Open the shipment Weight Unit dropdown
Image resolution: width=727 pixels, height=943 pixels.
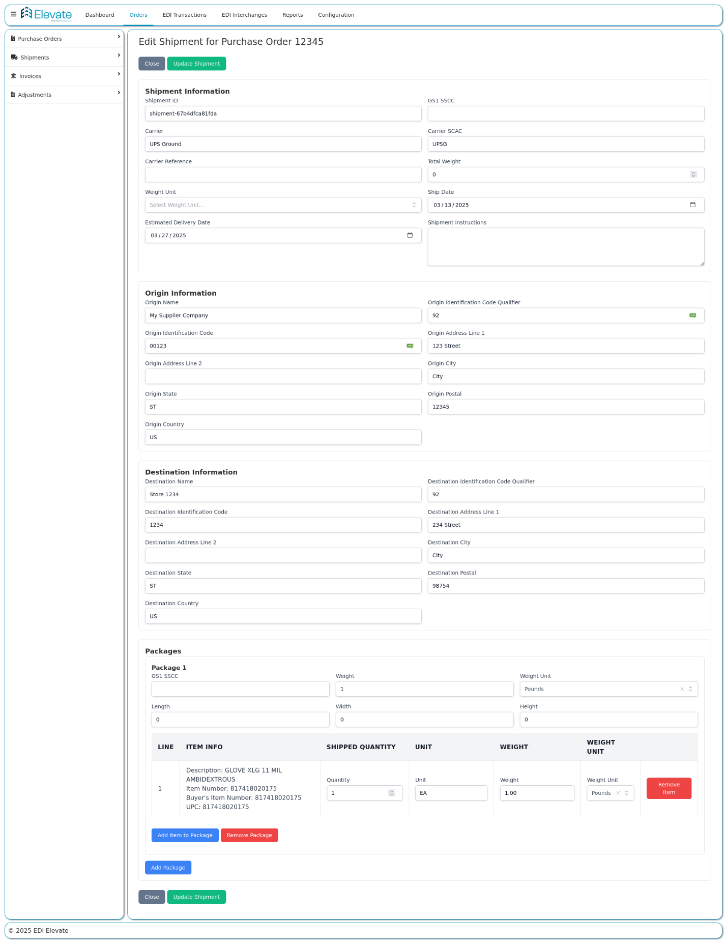click(x=283, y=205)
